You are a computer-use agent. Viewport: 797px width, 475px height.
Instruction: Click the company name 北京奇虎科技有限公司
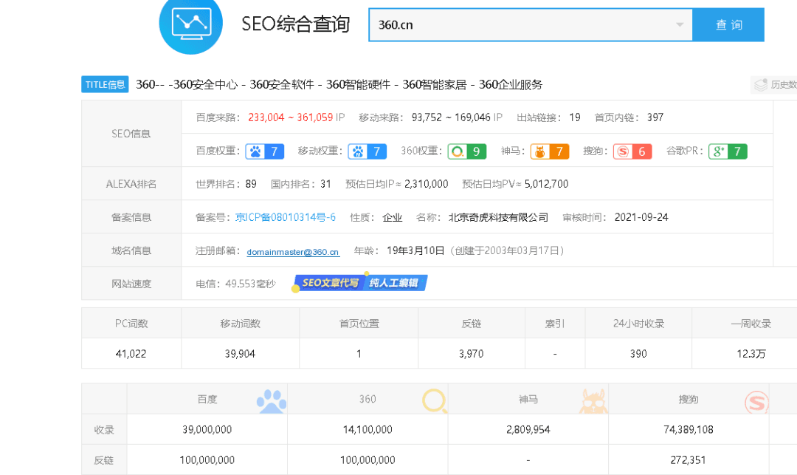pos(498,218)
